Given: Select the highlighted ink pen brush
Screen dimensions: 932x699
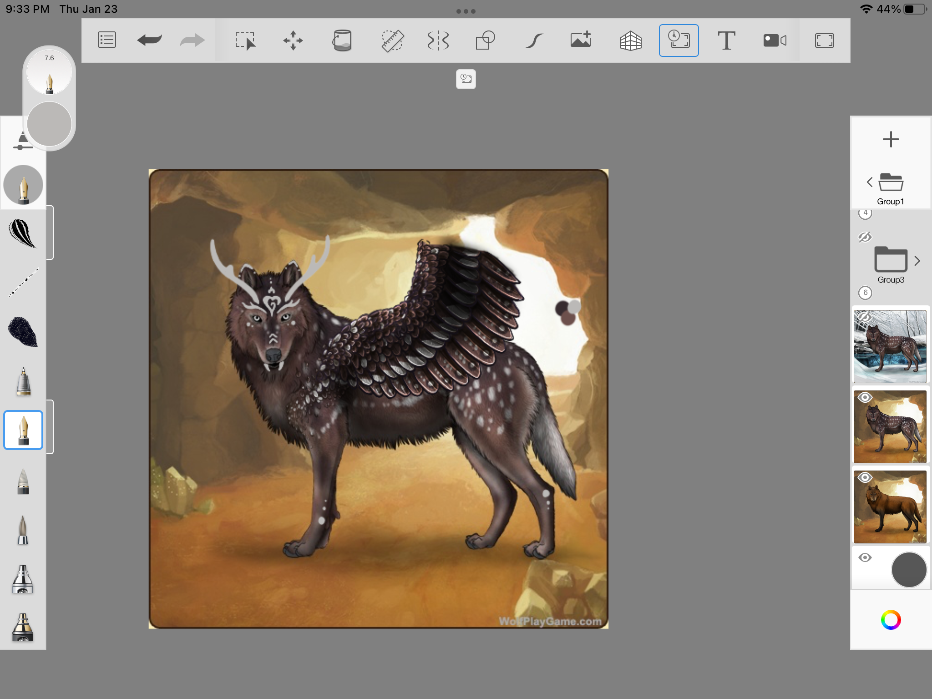Looking at the screenshot, I should [x=23, y=430].
